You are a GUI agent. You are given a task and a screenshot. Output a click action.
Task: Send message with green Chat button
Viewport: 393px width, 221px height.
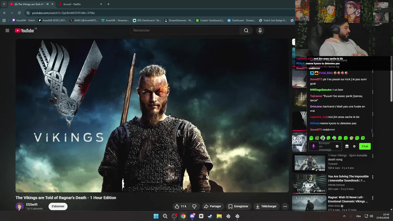coord(365,146)
